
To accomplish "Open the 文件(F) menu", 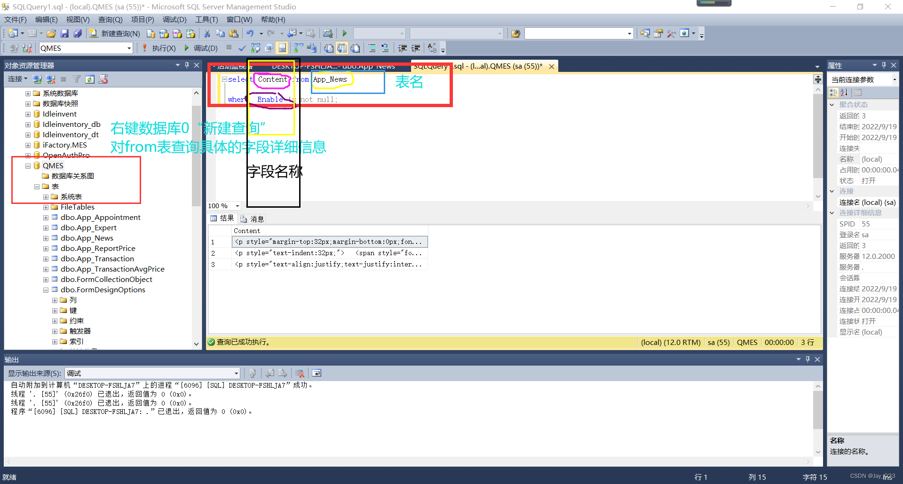I will point(16,20).
